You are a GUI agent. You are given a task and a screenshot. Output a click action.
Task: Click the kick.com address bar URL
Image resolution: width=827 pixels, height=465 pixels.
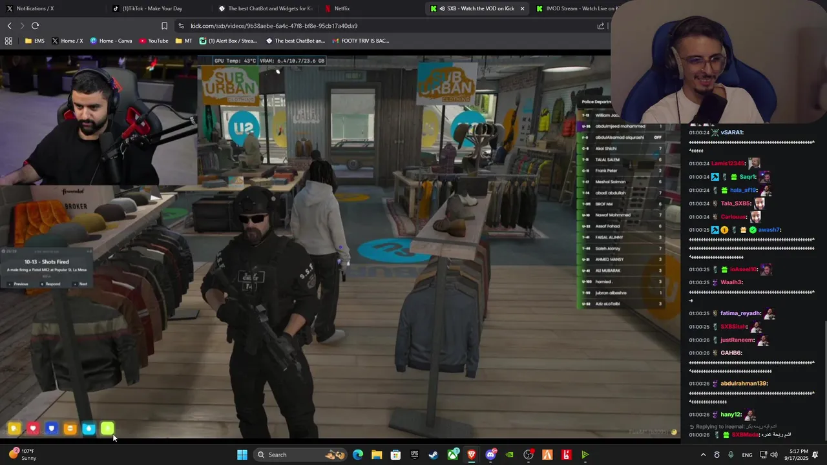point(274,26)
